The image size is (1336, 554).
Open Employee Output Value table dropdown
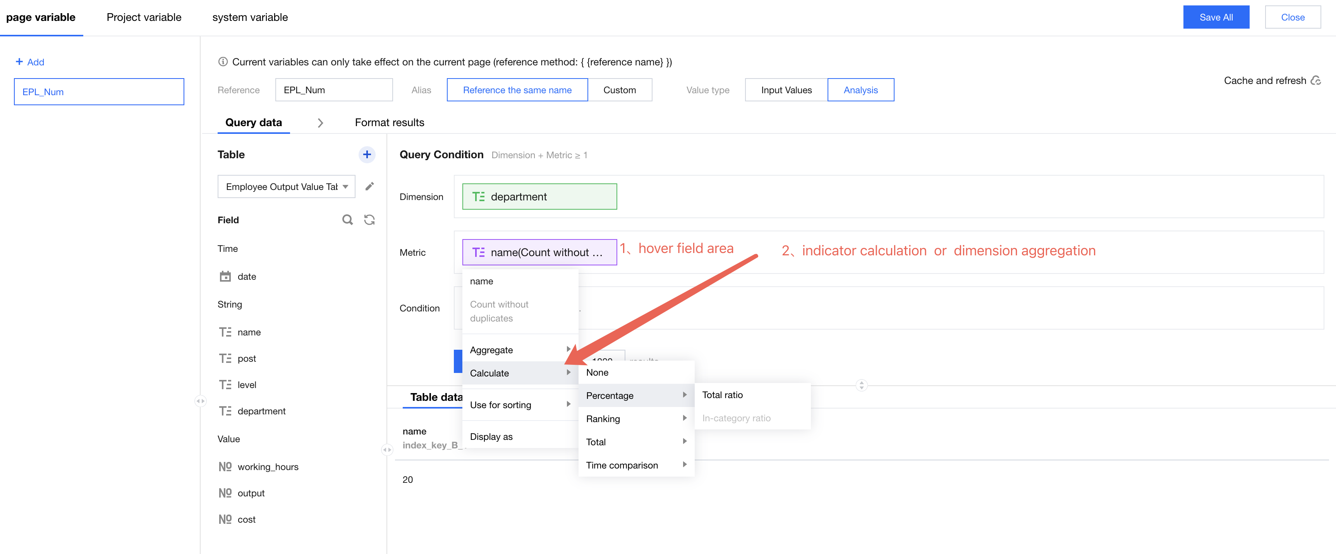point(286,186)
